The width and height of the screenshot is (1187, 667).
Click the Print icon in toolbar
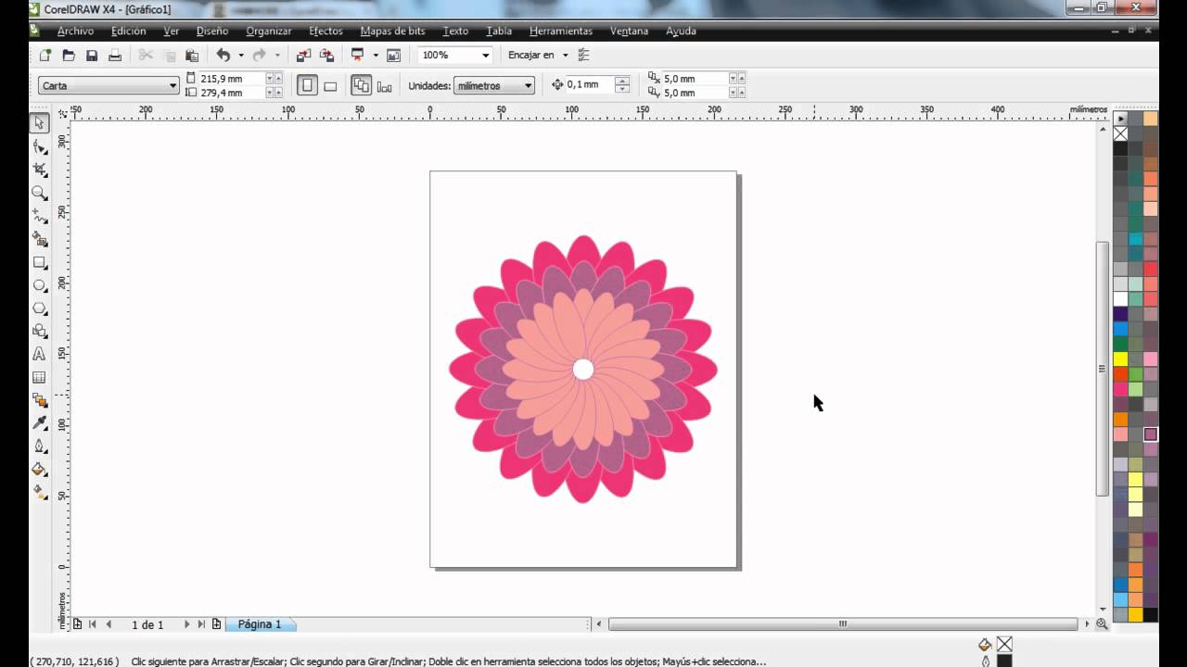pos(115,56)
